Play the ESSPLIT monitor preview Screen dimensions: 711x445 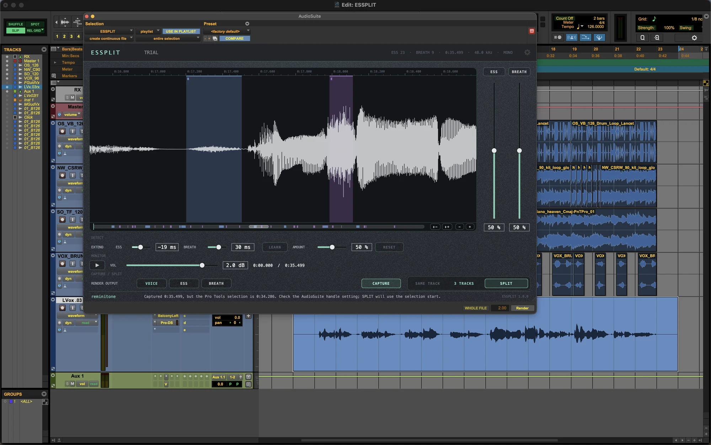(97, 265)
